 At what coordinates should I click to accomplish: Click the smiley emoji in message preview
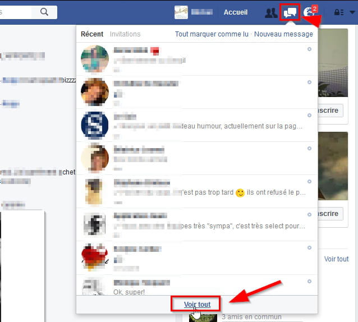pos(240,193)
